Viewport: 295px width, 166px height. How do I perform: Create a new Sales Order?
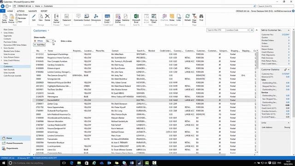pyautogui.click(x=22, y=15)
